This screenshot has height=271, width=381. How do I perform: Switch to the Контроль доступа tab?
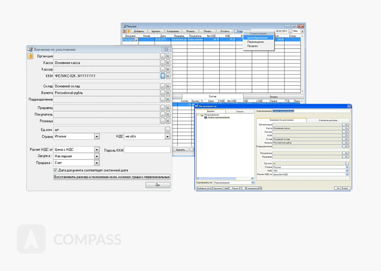point(328,120)
